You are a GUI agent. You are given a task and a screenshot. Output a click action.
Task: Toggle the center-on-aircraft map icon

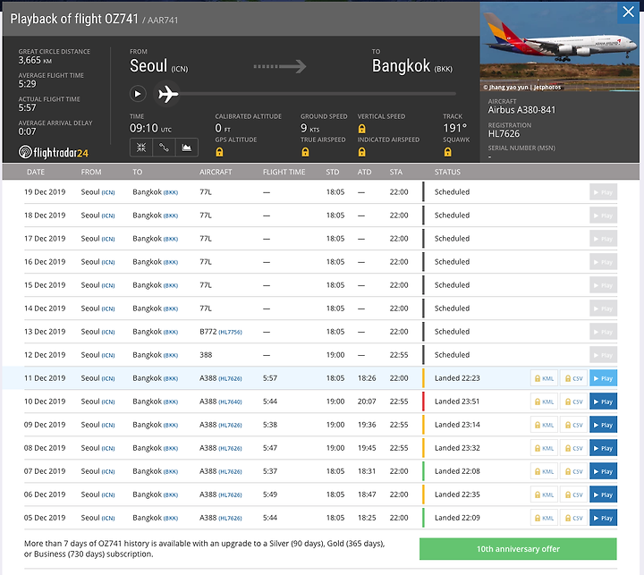141,148
